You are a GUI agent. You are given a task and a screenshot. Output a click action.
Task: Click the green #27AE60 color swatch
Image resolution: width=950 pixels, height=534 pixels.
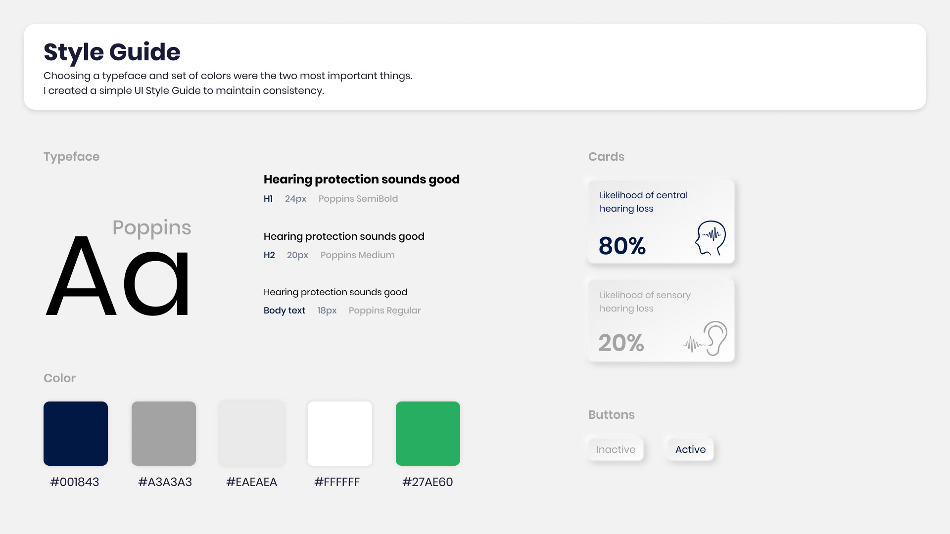pos(428,434)
